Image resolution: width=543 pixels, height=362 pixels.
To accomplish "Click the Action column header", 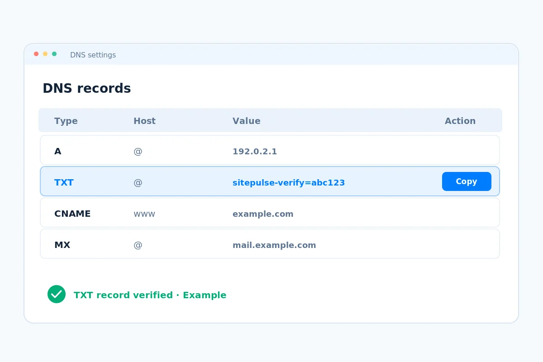I will click(460, 121).
